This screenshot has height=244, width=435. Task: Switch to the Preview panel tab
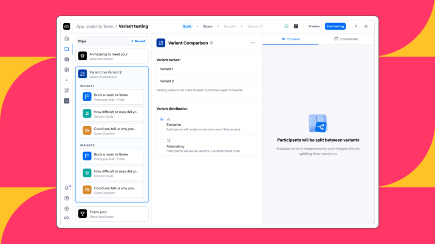tap(291, 39)
